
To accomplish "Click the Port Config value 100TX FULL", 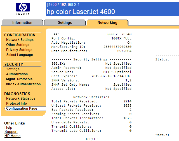I will 121,38.
